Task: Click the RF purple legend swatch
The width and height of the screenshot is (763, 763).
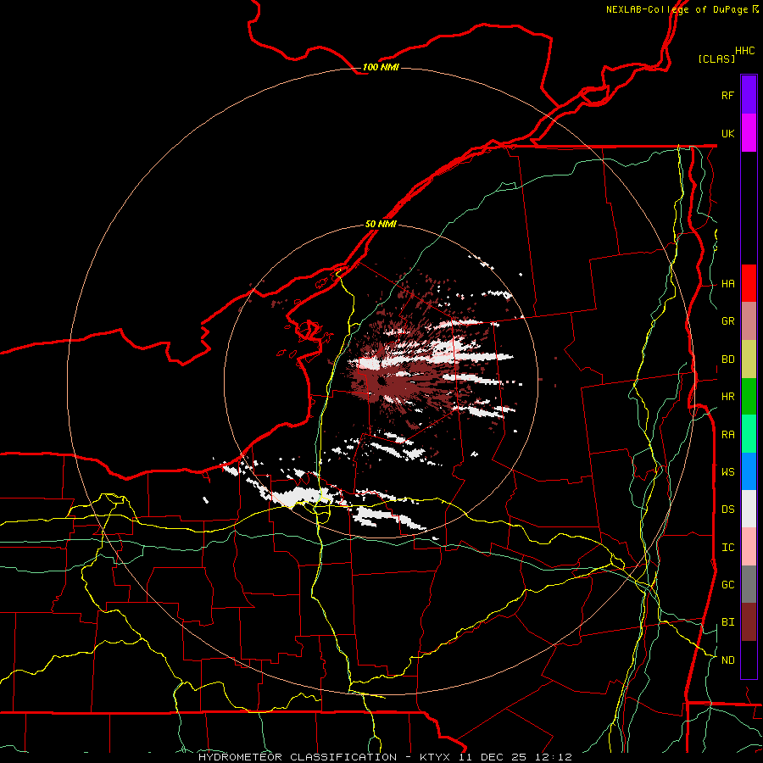Action: [x=749, y=95]
